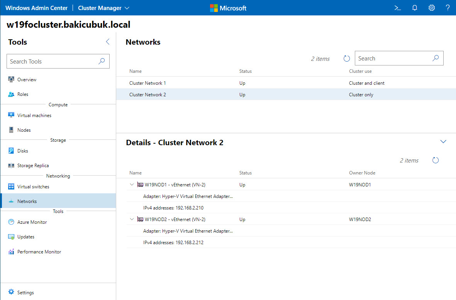
Task: Go to the Nodes page
Action: (58, 130)
